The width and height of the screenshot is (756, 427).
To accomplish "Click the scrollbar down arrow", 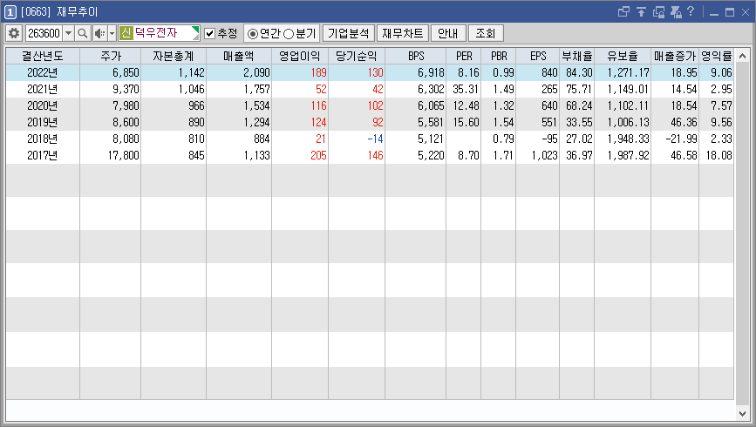I will 742,414.
